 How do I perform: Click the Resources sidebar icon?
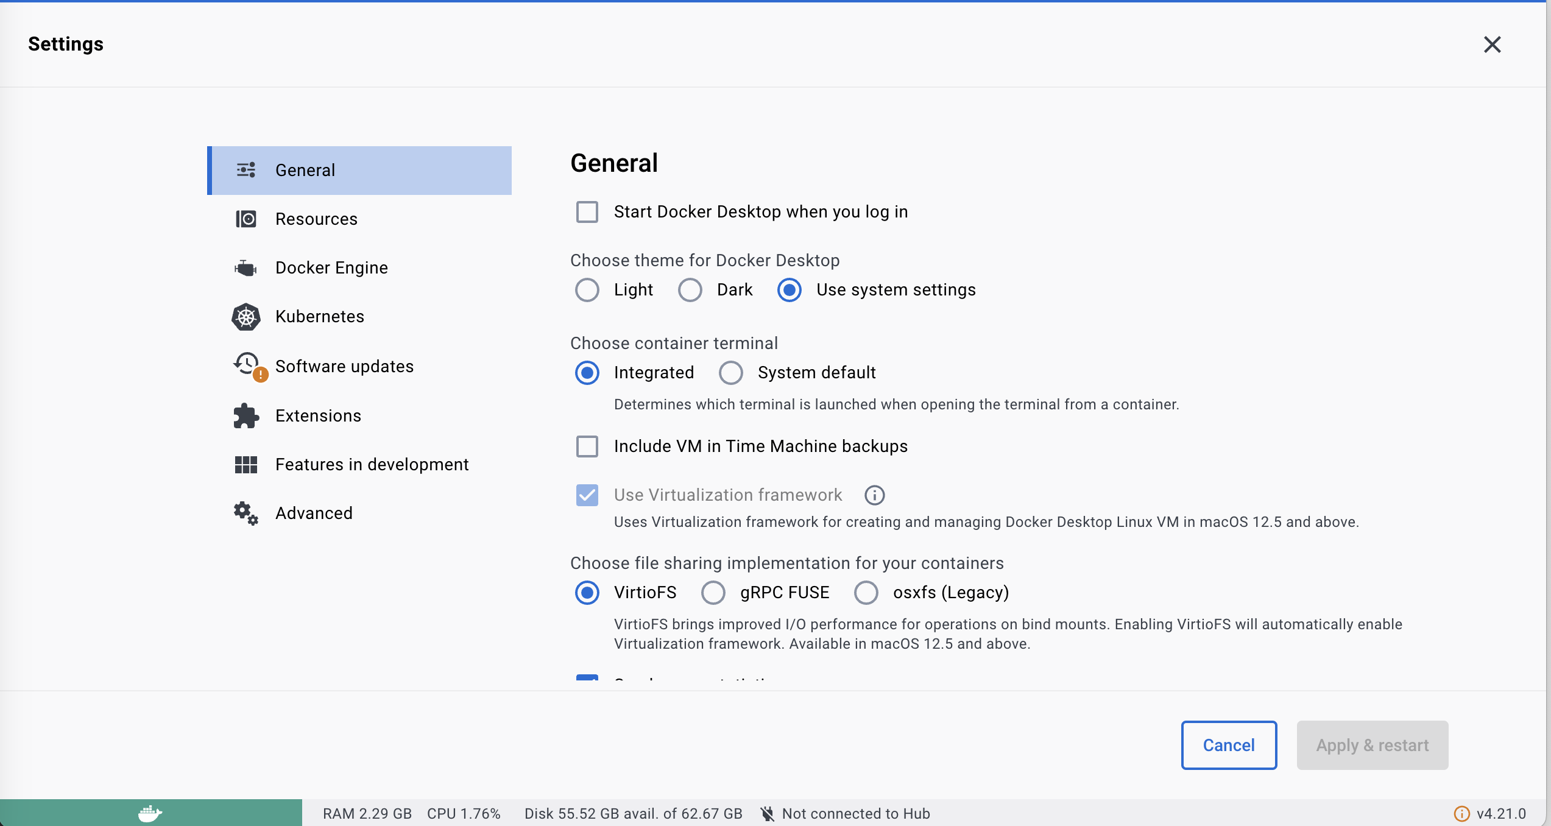coord(246,219)
